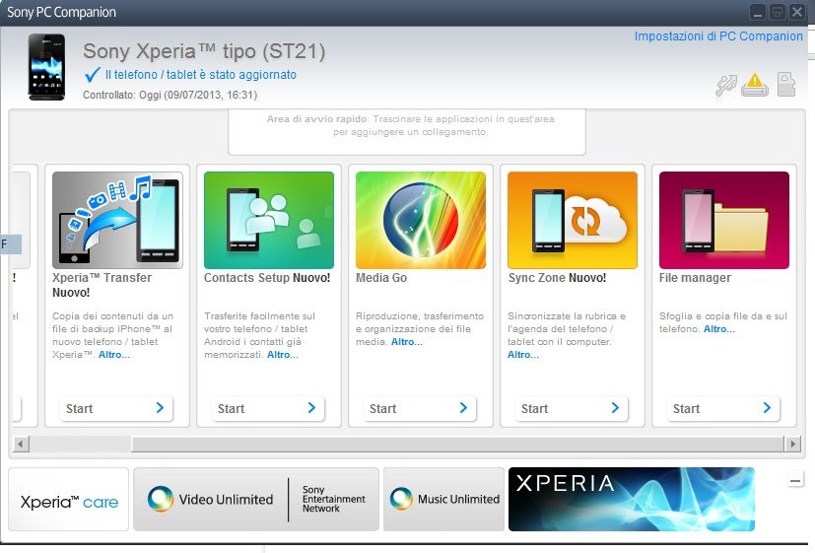Click the memory card status icon

[x=785, y=84]
